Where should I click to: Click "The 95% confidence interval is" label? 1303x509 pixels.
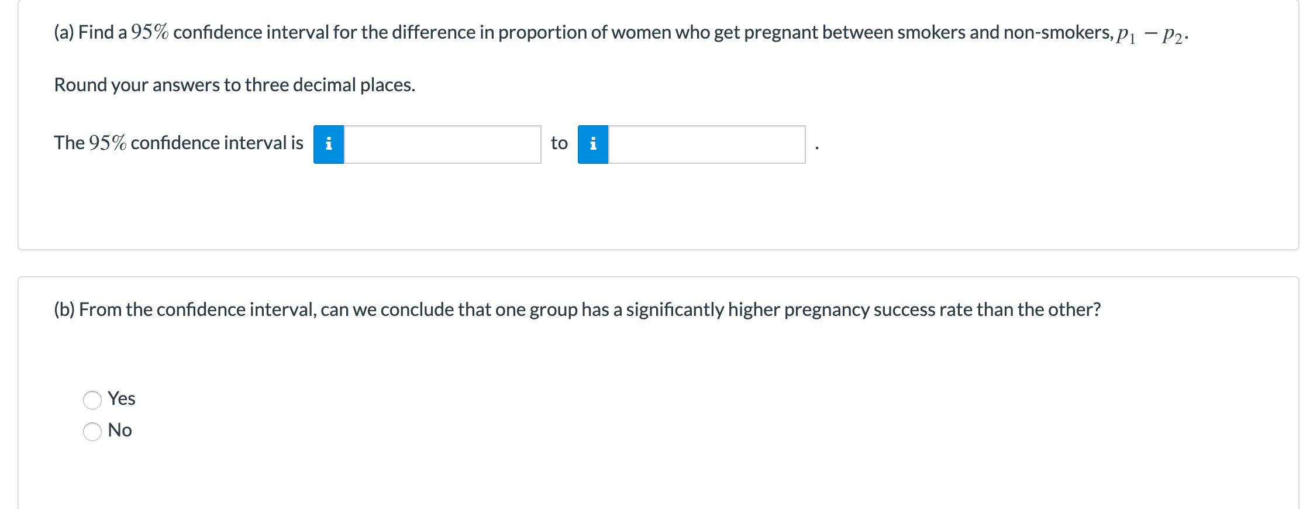pyautogui.click(x=179, y=143)
